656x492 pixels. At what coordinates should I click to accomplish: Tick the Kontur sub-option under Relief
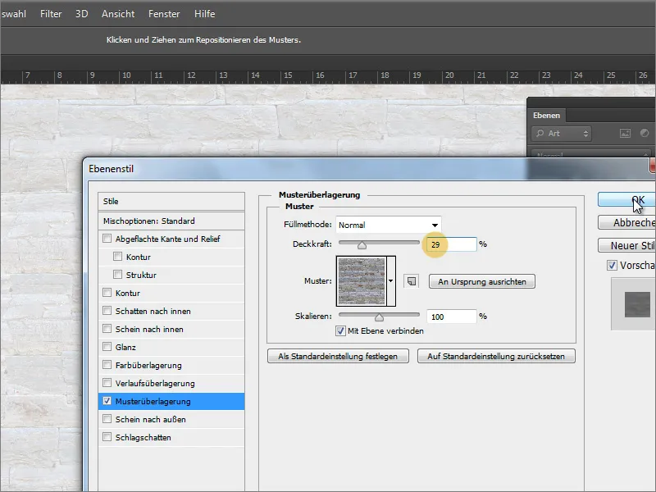click(x=117, y=257)
